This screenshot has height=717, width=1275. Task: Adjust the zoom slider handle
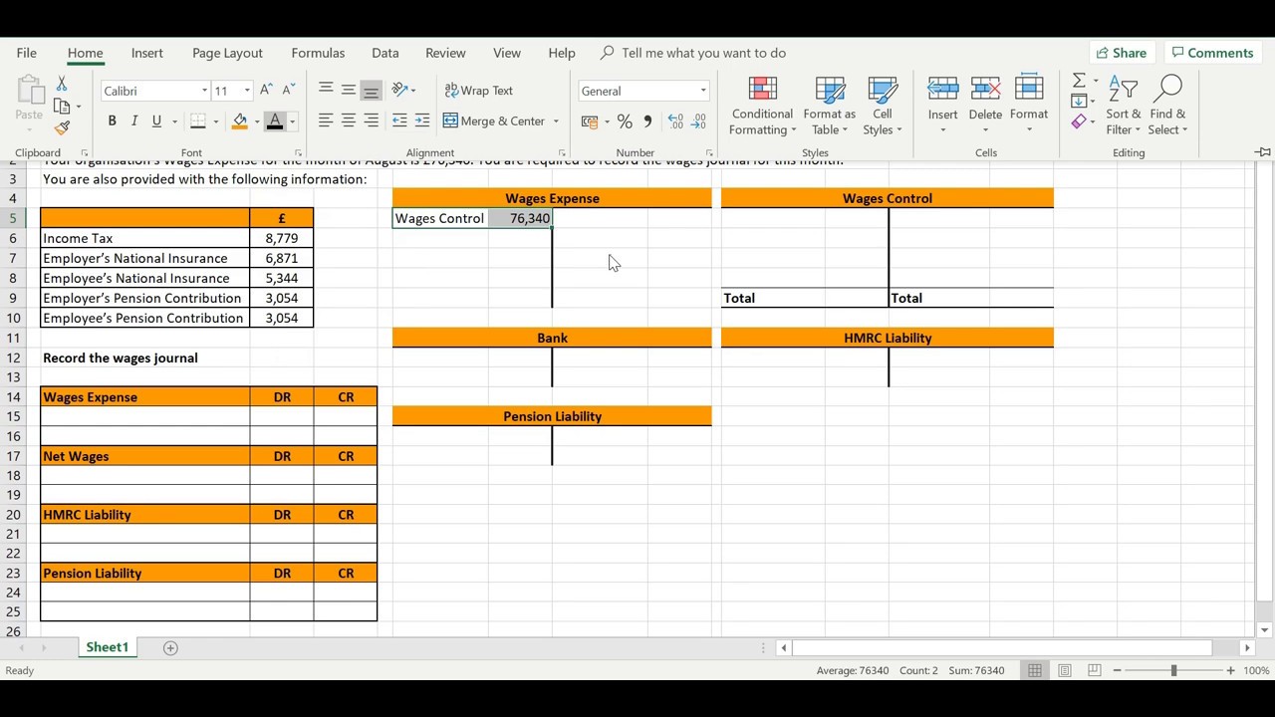coord(1173,670)
